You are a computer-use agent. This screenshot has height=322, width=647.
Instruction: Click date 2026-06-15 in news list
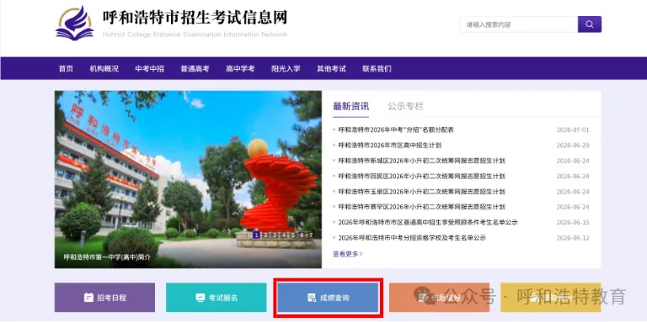pyautogui.click(x=573, y=222)
